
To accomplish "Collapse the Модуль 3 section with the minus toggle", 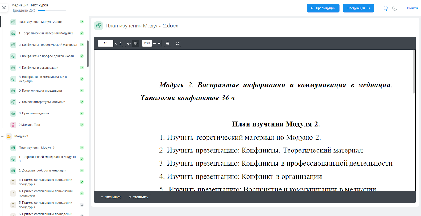I will click(2, 136).
